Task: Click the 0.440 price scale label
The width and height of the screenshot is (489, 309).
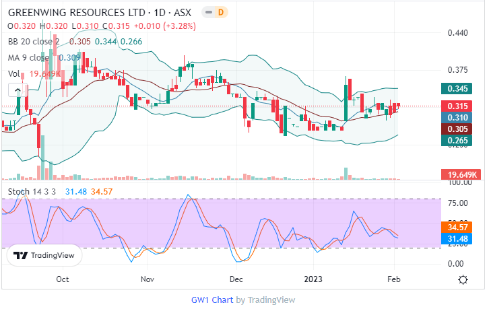Action: tap(458, 32)
